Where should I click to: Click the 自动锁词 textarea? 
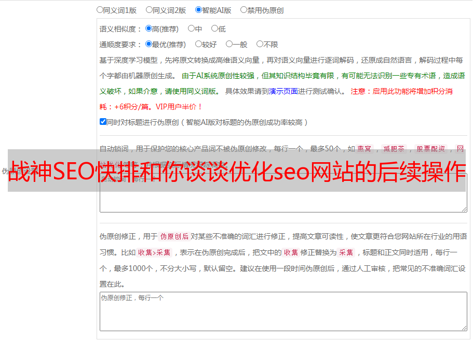[x=283, y=193]
